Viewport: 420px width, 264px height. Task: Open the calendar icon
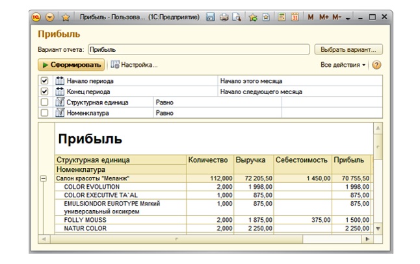[x=295, y=18]
